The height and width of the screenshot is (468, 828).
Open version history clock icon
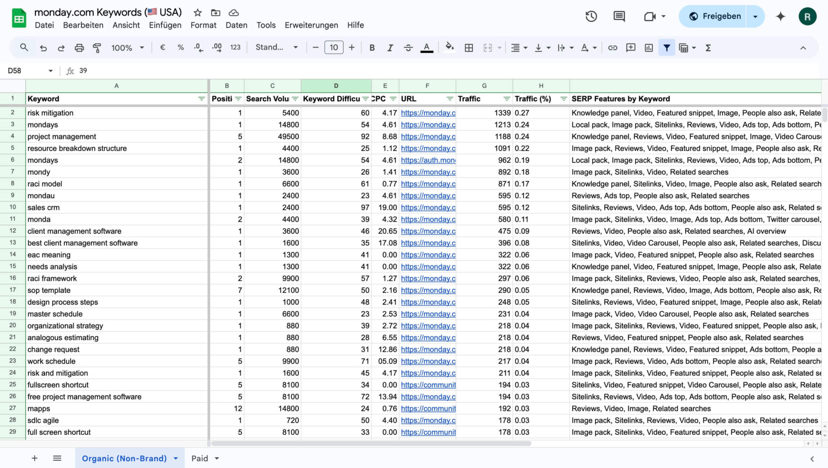591,17
